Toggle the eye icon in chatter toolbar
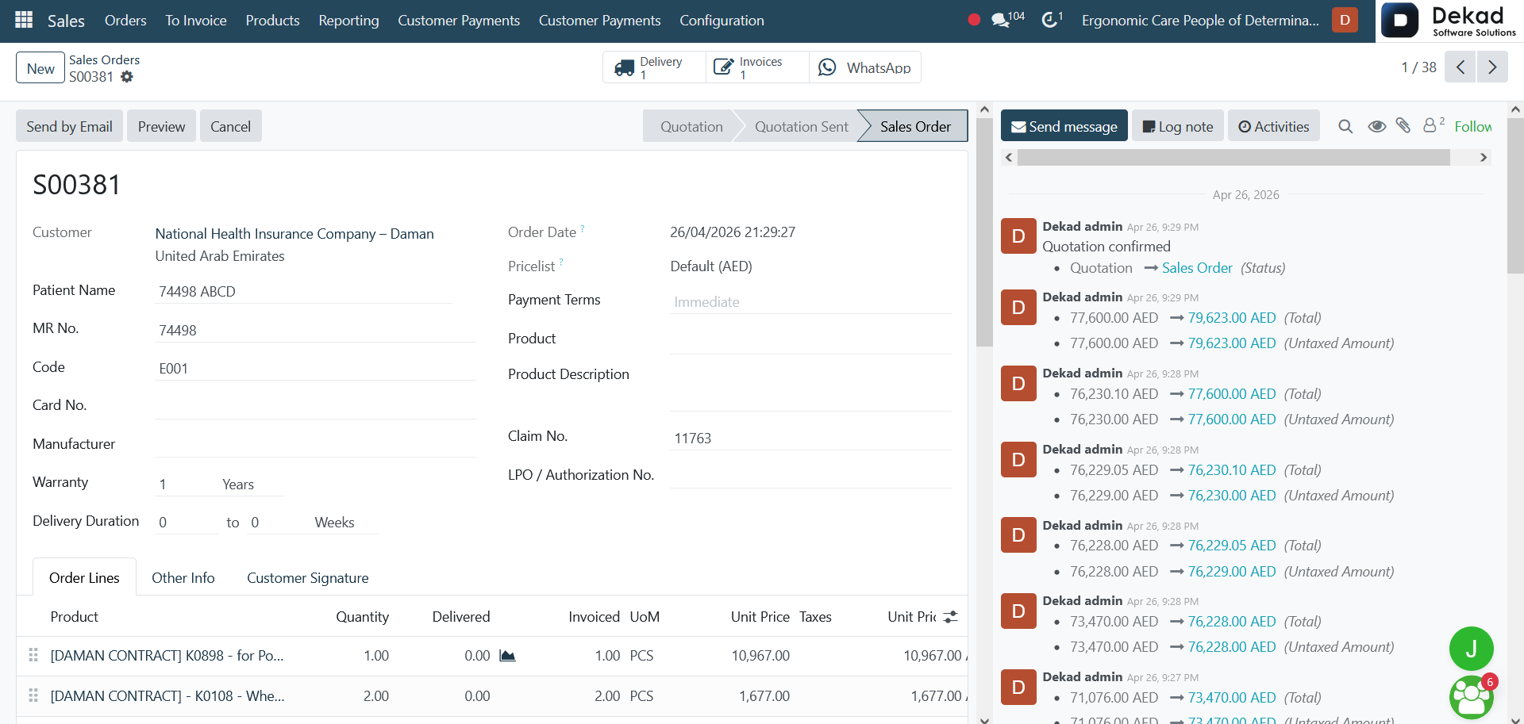 click(x=1377, y=126)
